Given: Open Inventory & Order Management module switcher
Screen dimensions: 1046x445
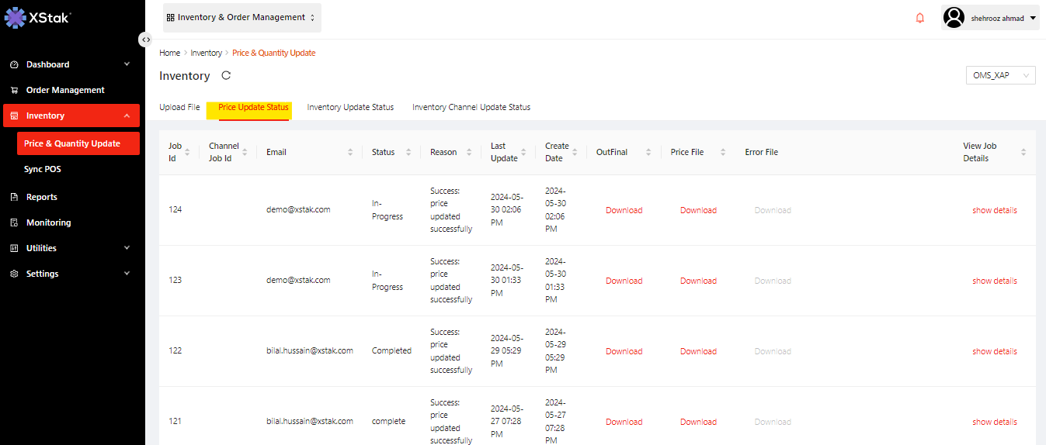Looking at the screenshot, I should pos(242,17).
